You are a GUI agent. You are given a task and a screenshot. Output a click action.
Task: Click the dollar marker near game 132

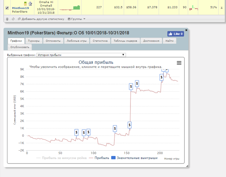pyautogui.click(x=115, y=128)
